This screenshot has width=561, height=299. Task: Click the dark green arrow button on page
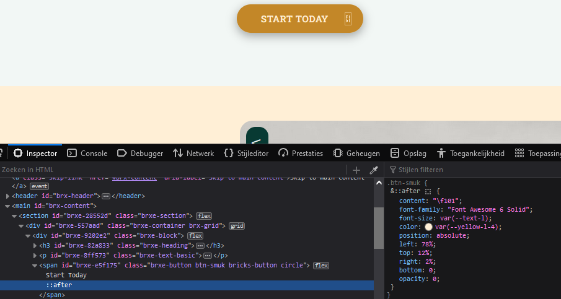click(257, 136)
